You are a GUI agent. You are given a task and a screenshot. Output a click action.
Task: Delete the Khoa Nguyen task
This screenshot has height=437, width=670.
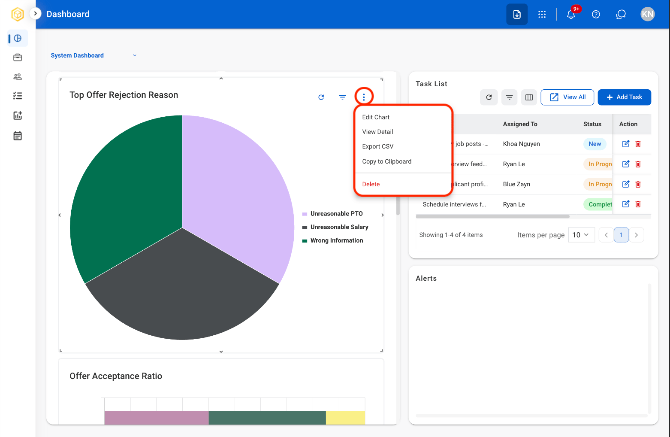[x=638, y=144]
